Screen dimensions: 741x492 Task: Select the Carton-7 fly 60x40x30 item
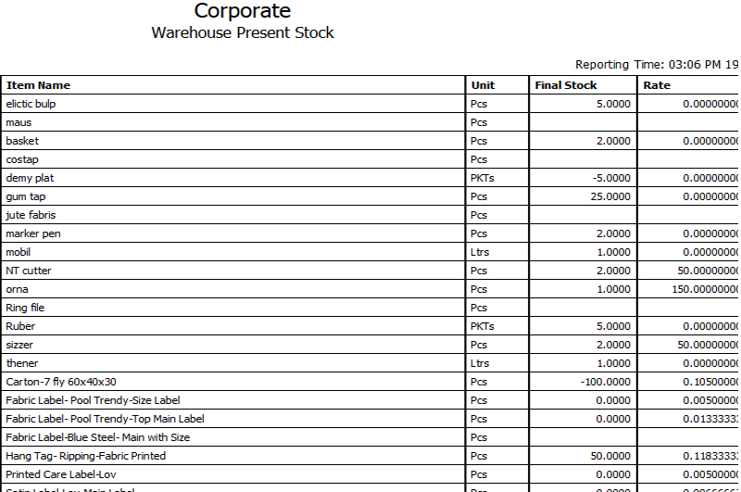pos(60,382)
